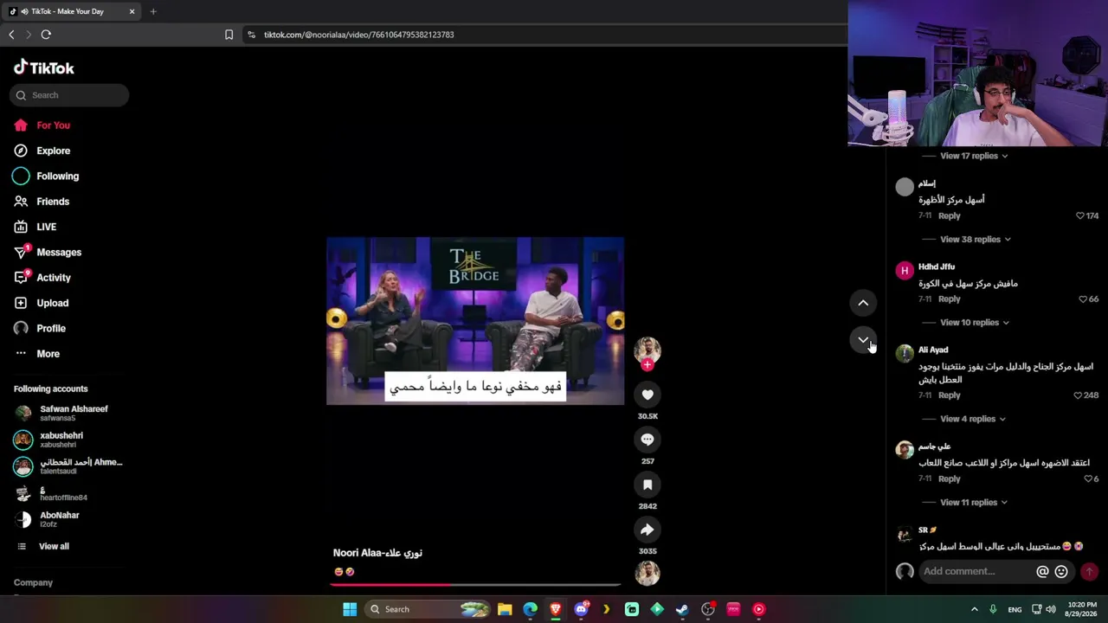This screenshot has height=623, width=1108.
Task: Open Noori Alaa creator name link
Action: tap(377, 553)
